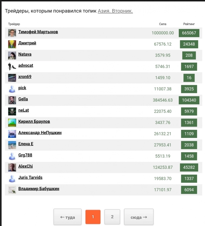Open Владимир Бабушкин's profile link

click(39, 189)
